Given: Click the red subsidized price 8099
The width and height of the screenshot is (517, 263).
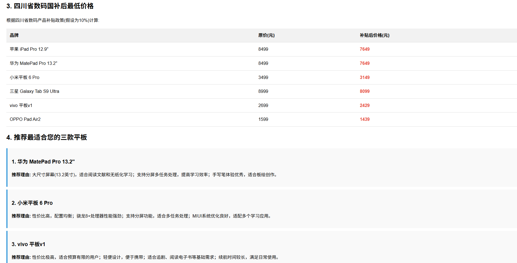Looking at the screenshot, I should click(365, 91).
